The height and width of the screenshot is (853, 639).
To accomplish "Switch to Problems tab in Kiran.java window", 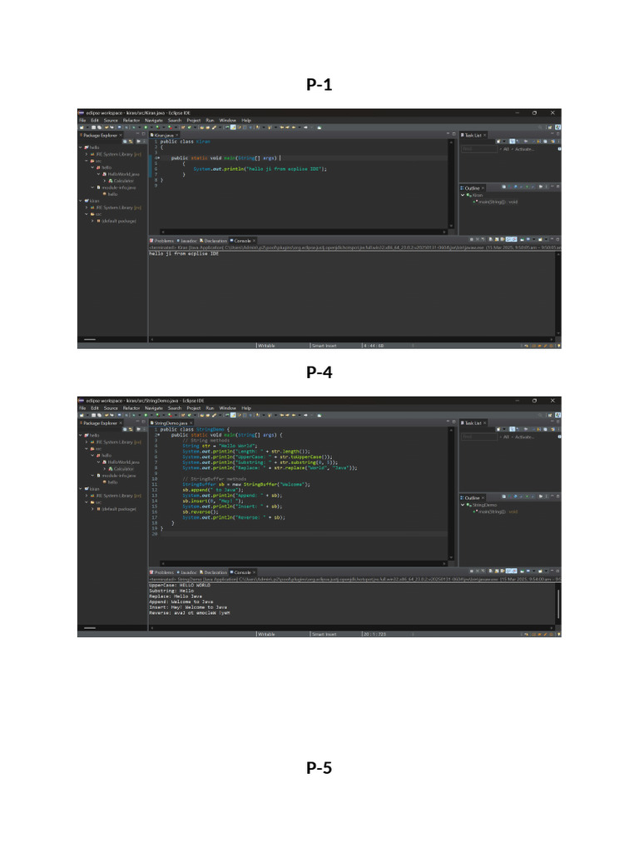I will [x=162, y=241].
